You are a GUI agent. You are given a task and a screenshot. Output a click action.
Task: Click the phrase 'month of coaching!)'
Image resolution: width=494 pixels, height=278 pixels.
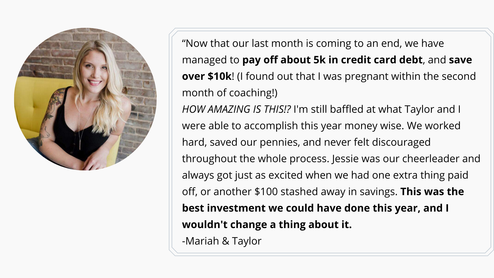[x=230, y=93]
